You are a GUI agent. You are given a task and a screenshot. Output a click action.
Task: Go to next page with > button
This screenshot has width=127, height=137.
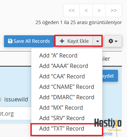pyautogui.click(x=99, y=10)
